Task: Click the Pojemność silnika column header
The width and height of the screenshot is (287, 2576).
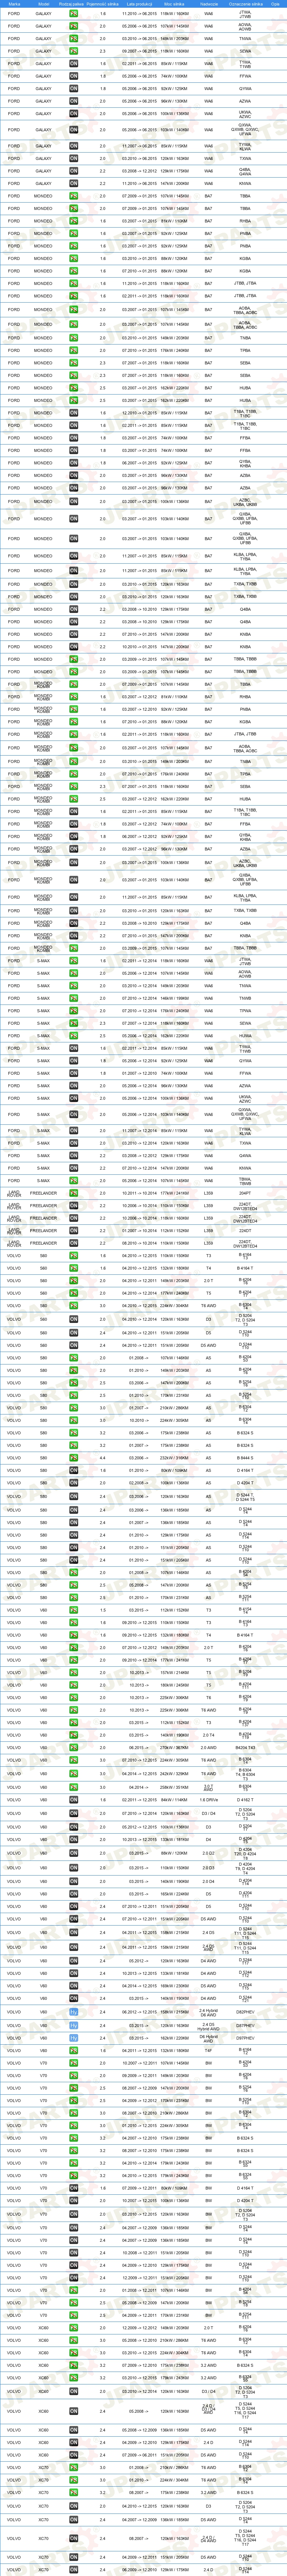Action: pyautogui.click(x=103, y=4)
